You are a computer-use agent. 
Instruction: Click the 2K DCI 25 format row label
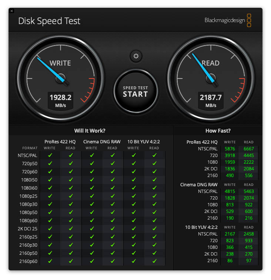tap(27, 229)
